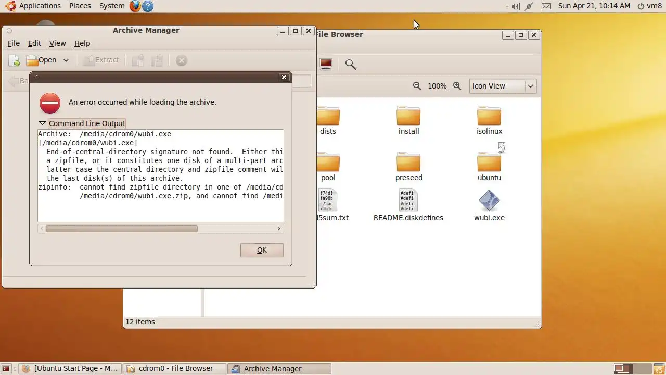Select the wubi.exe file
This screenshot has height=375, width=666.
pos(489,206)
